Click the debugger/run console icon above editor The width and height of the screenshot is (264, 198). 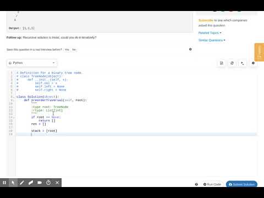(243, 63)
